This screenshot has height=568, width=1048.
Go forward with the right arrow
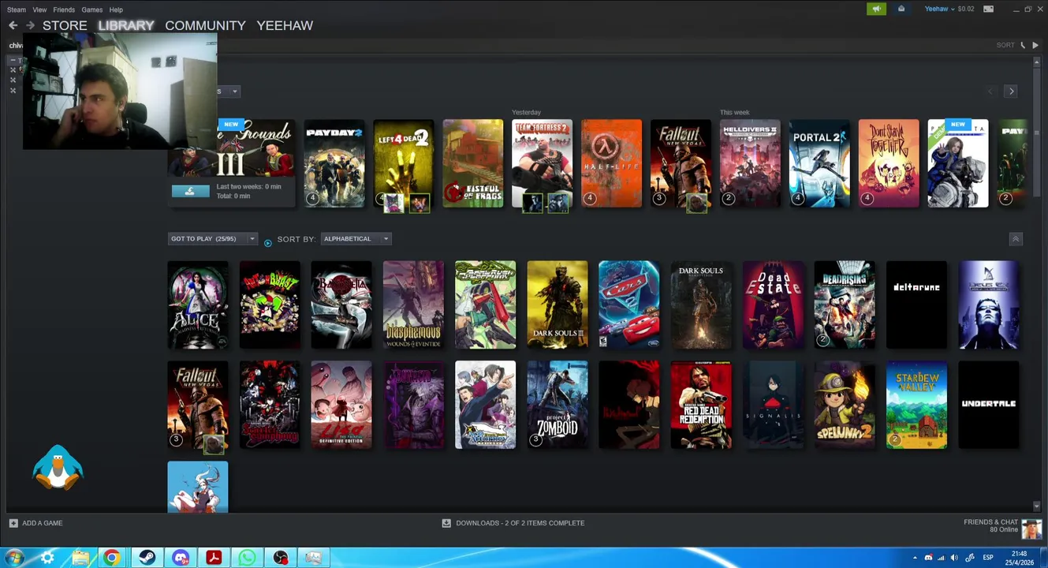(30, 25)
